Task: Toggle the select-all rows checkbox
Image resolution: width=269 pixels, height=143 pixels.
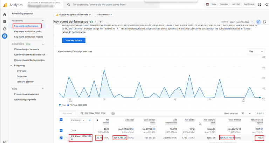Action: (61, 120)
